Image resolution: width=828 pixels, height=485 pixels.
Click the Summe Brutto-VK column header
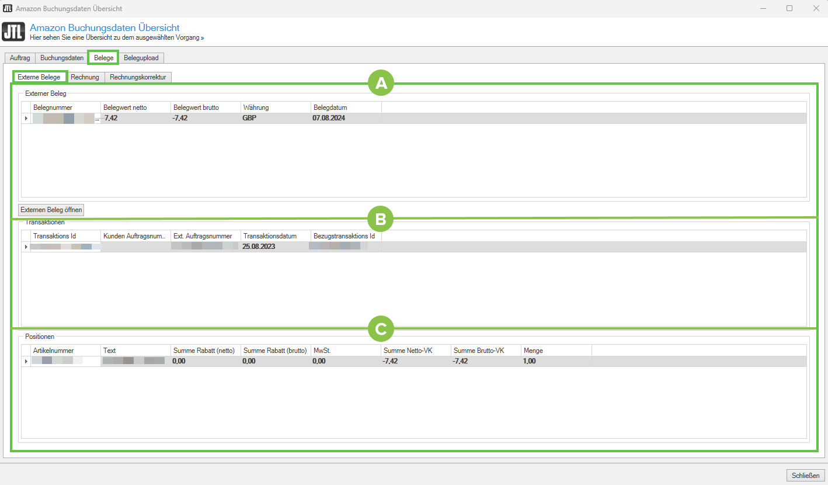485,351
